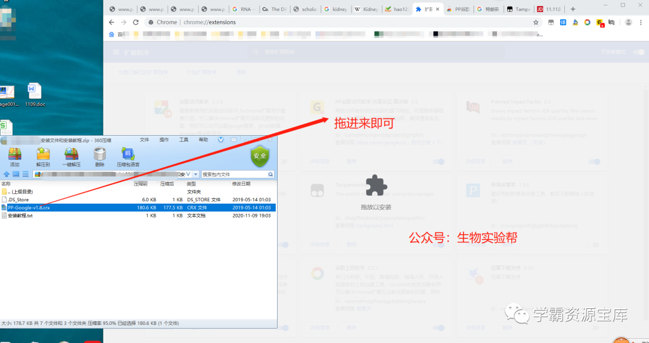This screenshot has width=649, height=343.
Task: Open Chrome's three-dot menu
Action: coord(641,22)
